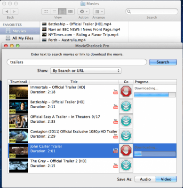Select Video in Save As
The width and height of the screenshot is (183, 188).
166,179
